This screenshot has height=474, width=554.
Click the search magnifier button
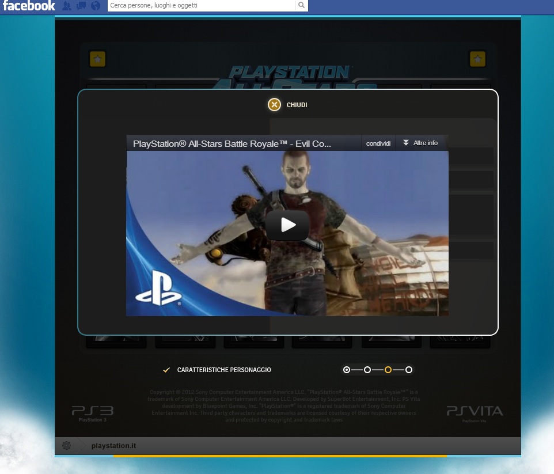[301, 6]
